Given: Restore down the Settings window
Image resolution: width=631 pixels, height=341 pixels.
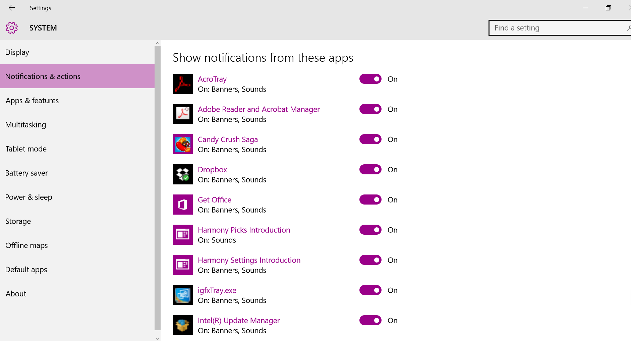Looking at the screenshot, I should click(608, 8).
